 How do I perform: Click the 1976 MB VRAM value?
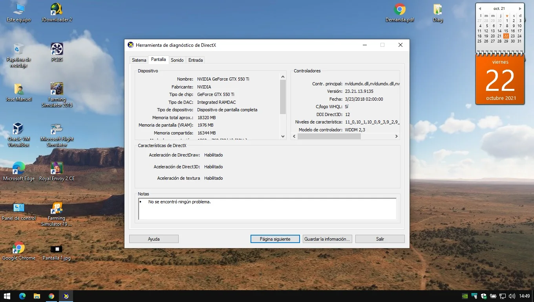tap(205, 125)
